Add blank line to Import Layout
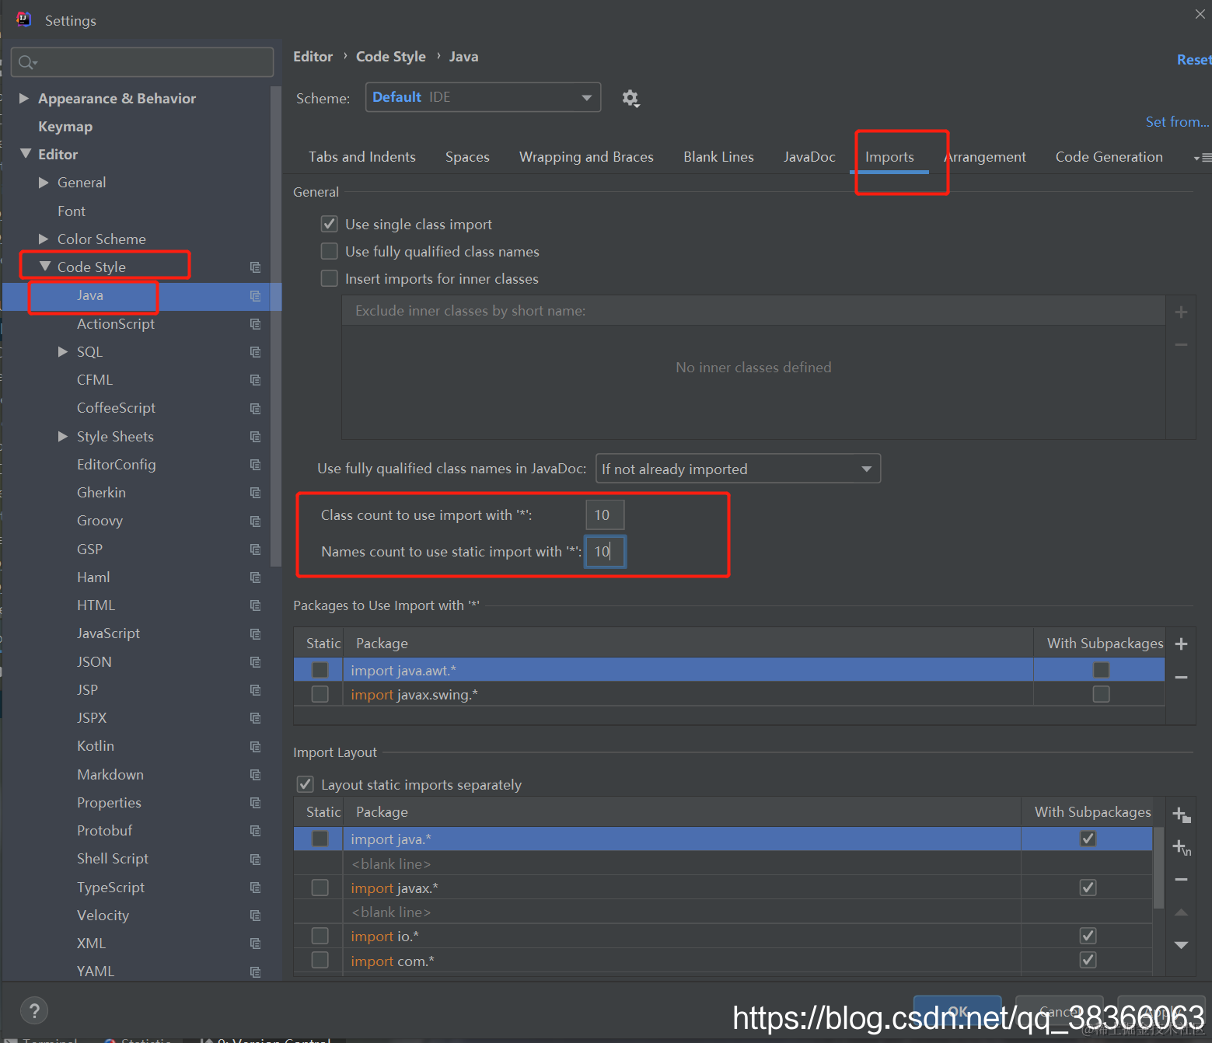Image resolution: width=1212 pixels, height=1043 pixels. [x=1181, y=847]
